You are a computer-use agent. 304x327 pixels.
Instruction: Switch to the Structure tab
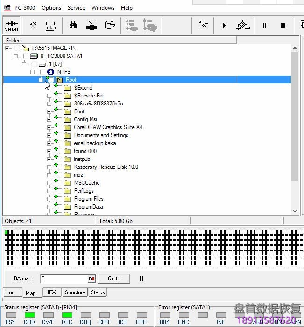[x=75, y=292]
